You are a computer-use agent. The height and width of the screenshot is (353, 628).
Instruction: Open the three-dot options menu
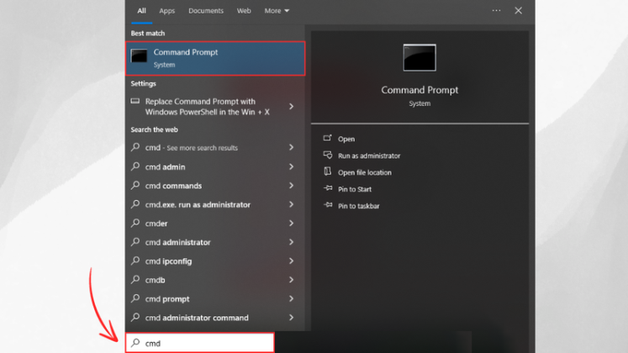pyautogui.click(x=496, y=11)
